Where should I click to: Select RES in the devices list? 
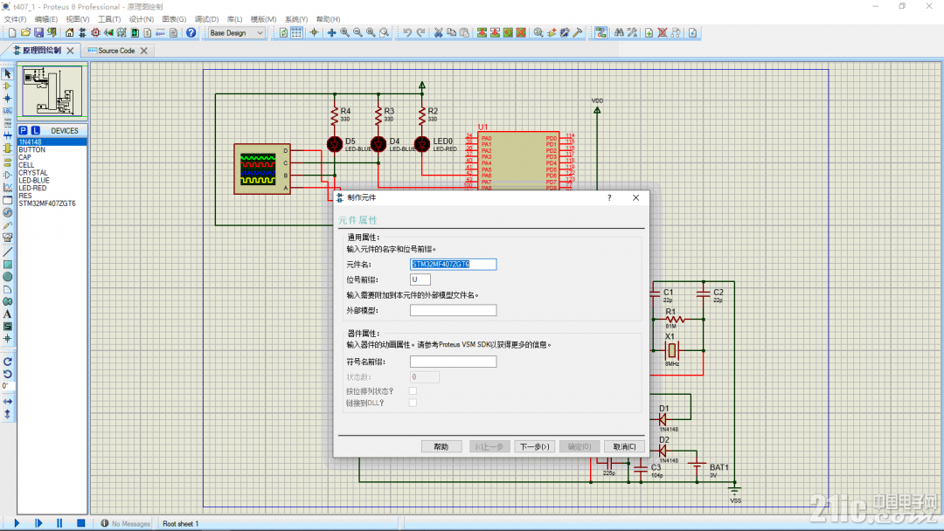click(52, 196)
